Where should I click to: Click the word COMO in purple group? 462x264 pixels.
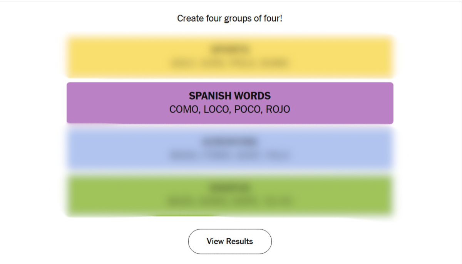click(x=183, y=109)
